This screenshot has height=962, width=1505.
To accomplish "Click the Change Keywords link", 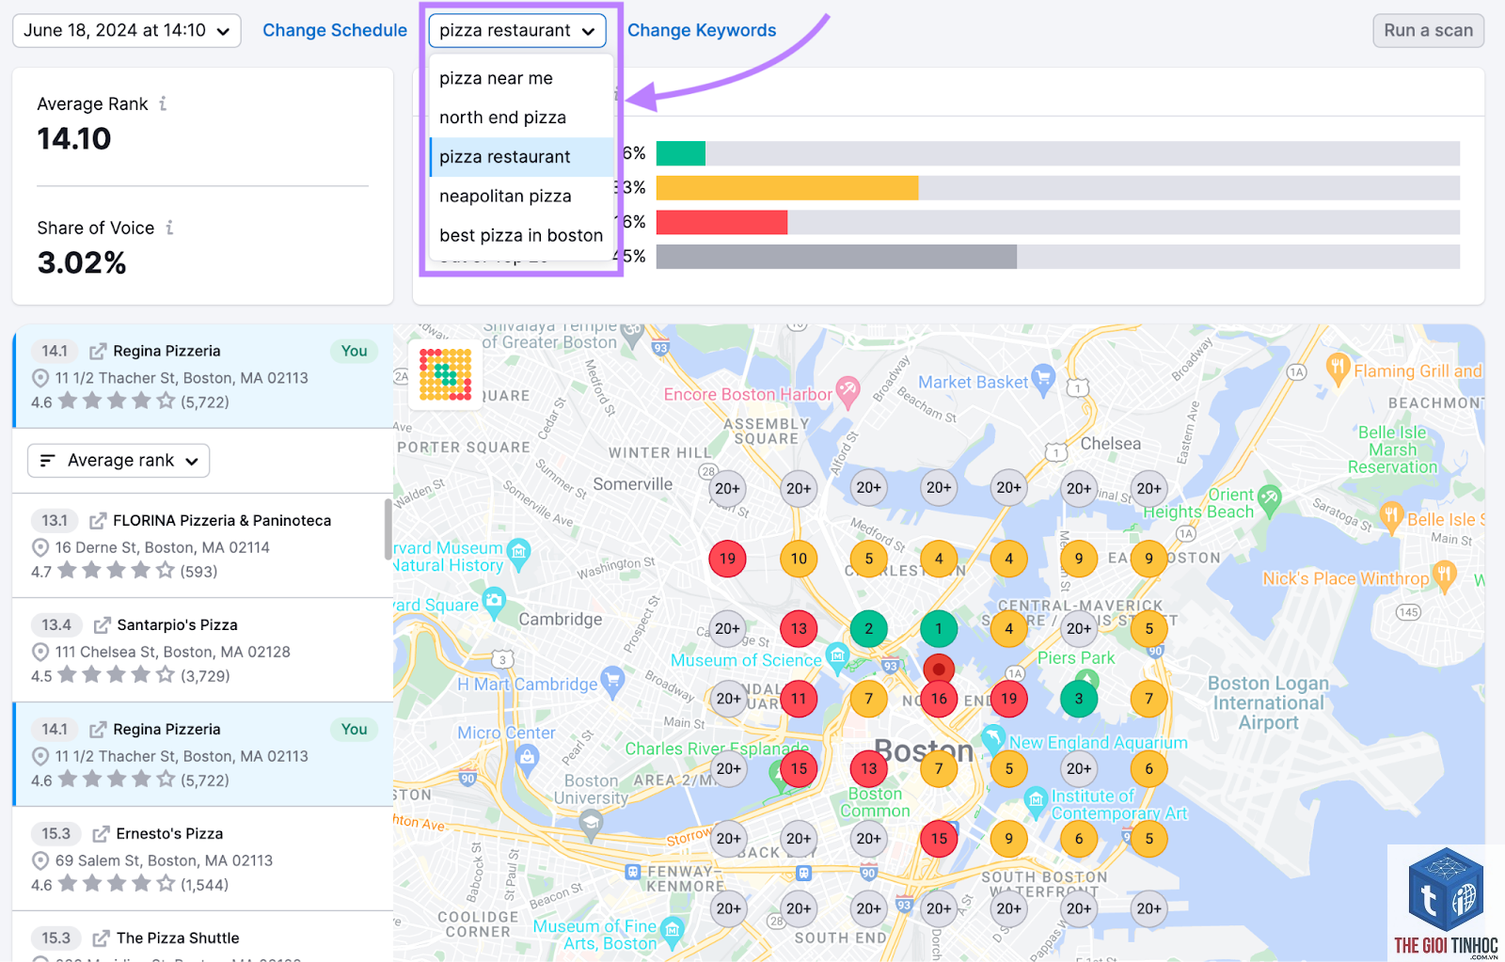I will tap(702, 30).
